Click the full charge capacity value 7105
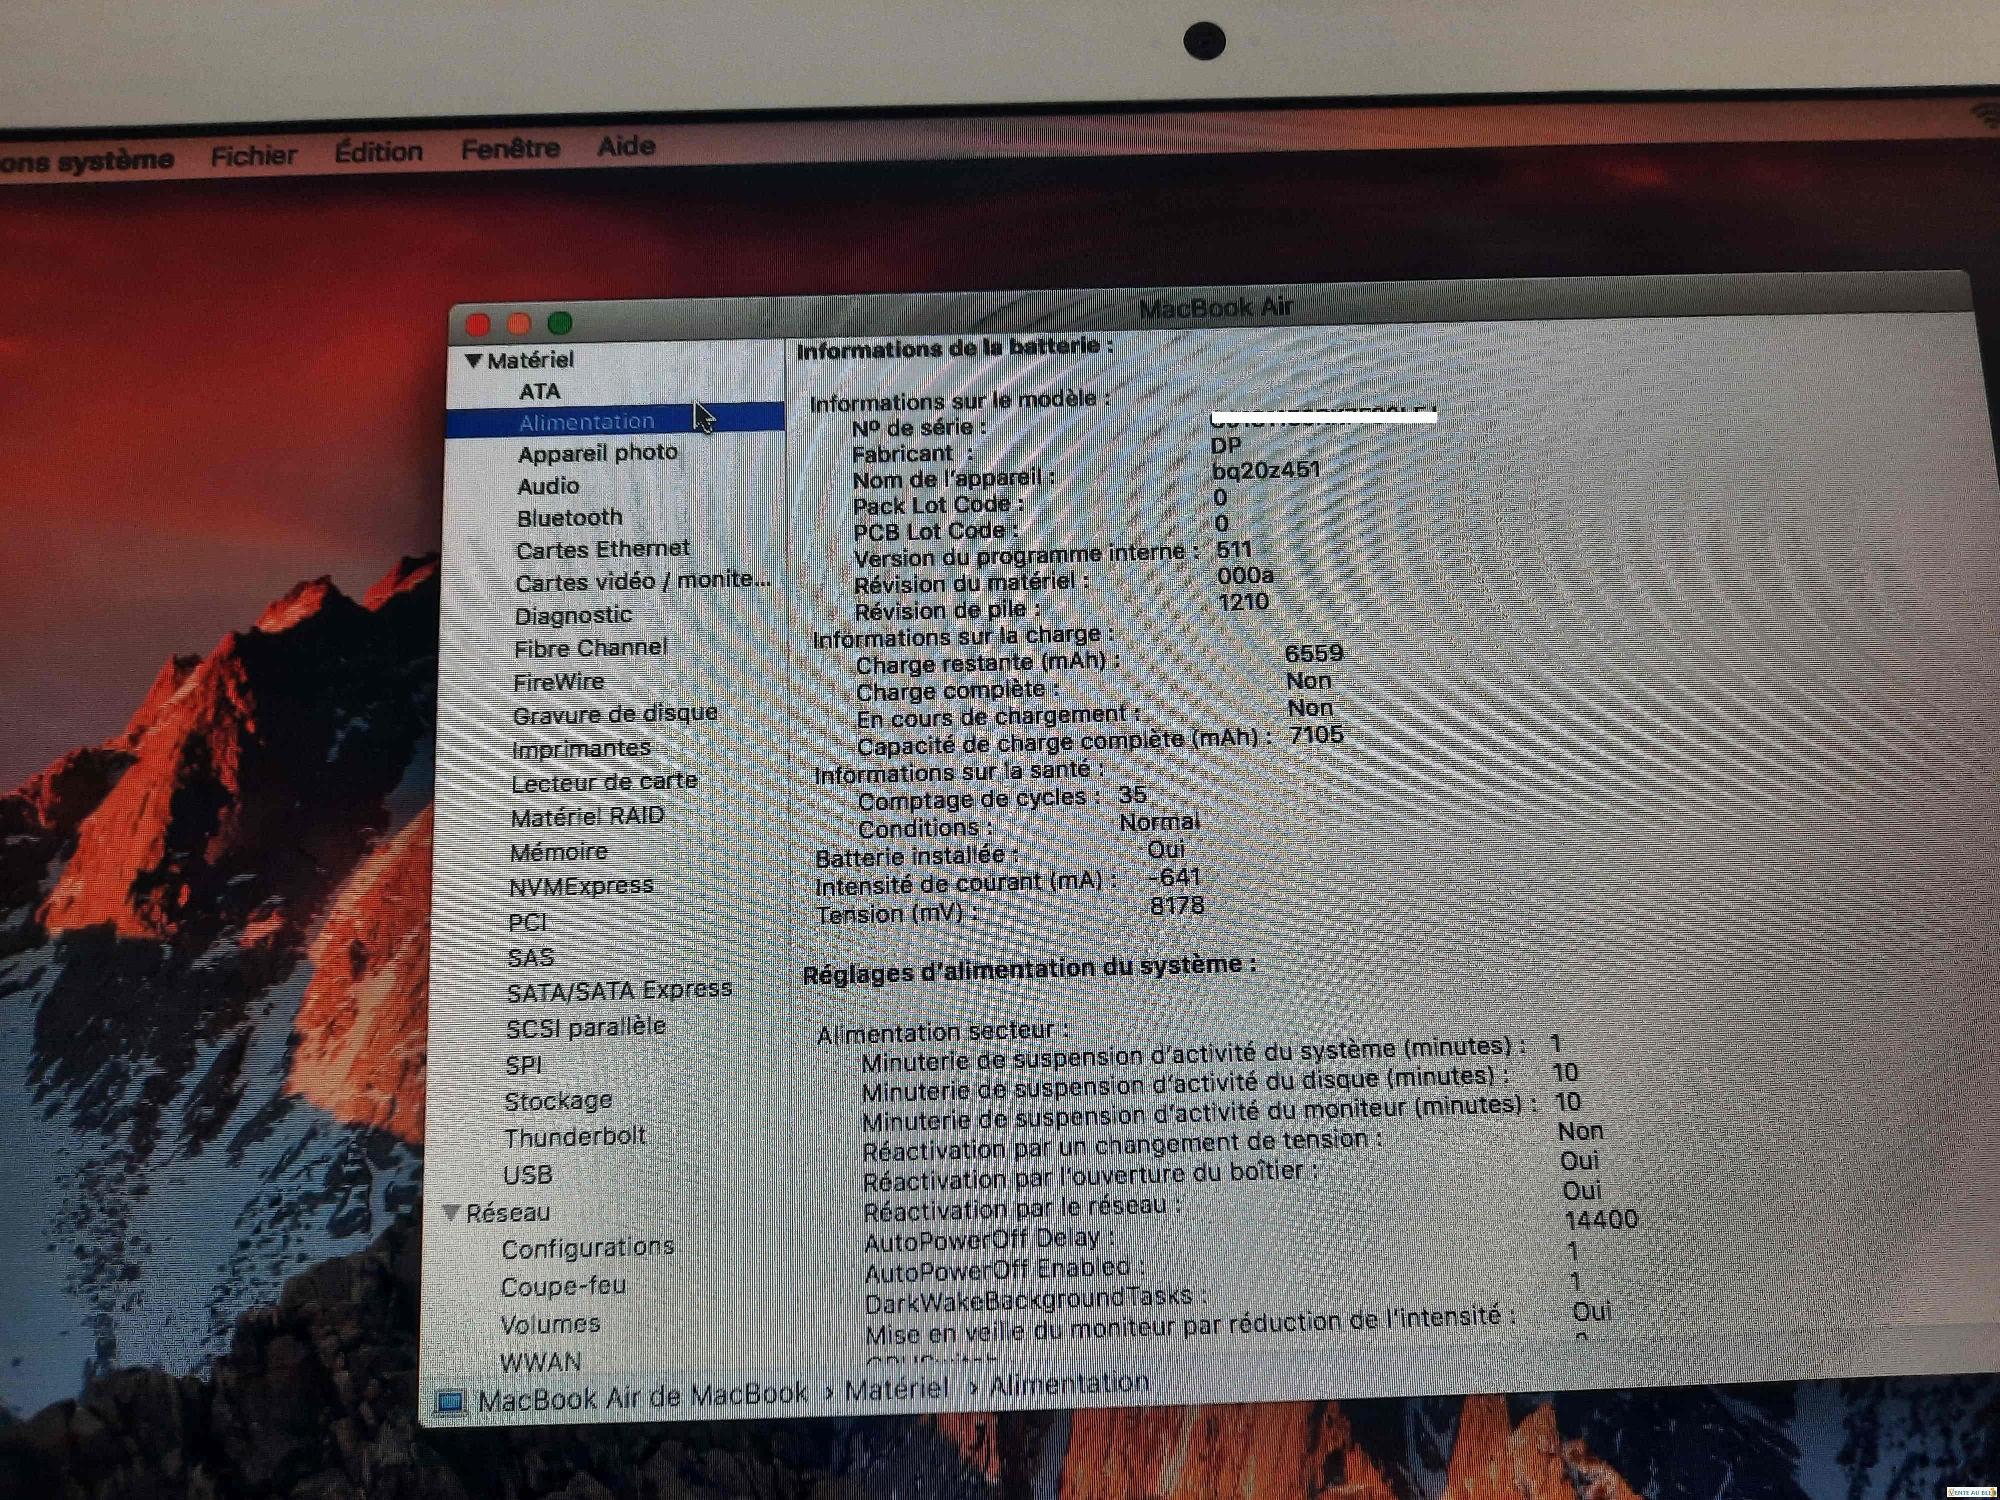 point(1316,735)
